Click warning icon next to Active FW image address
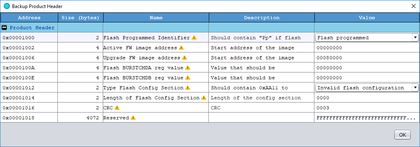The image size is (420, 147). (181, 48)
